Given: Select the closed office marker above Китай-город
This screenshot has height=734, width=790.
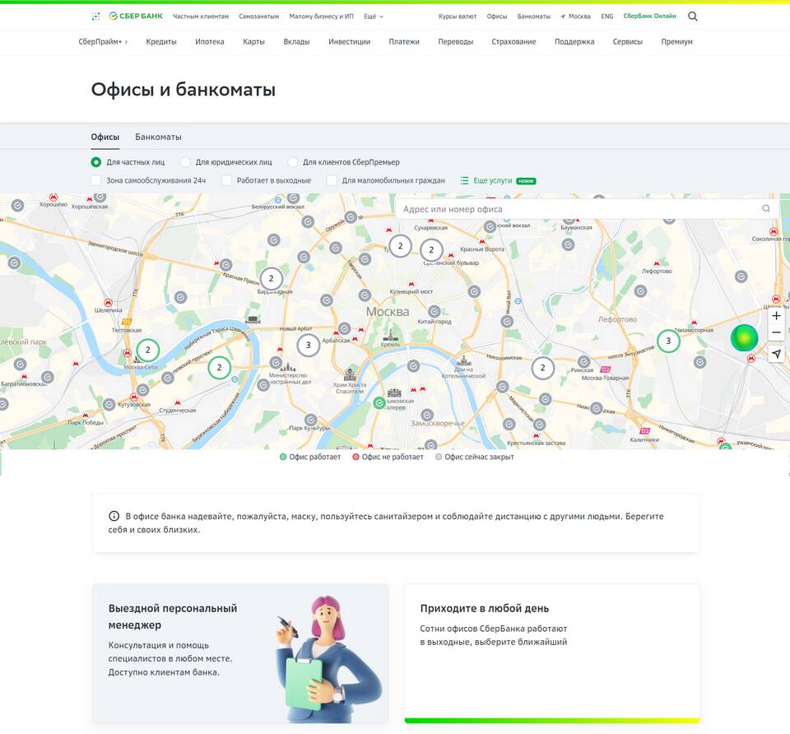Looking at the screenshot, I should [434, 311].
